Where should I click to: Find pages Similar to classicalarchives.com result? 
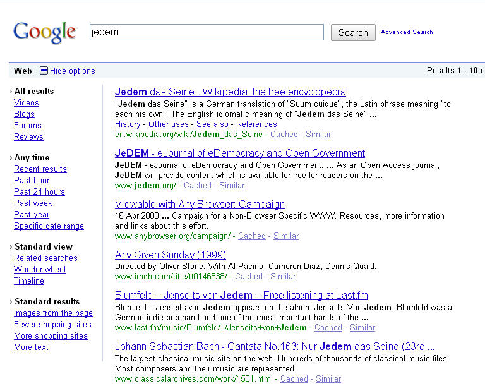(x=328, y=379)
